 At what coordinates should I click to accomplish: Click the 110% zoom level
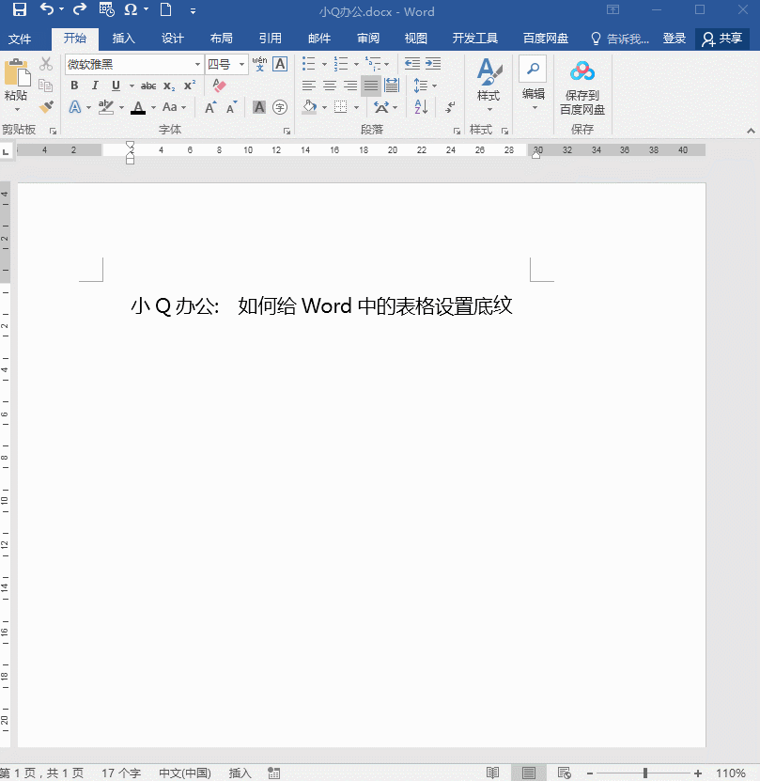point(730,773)
